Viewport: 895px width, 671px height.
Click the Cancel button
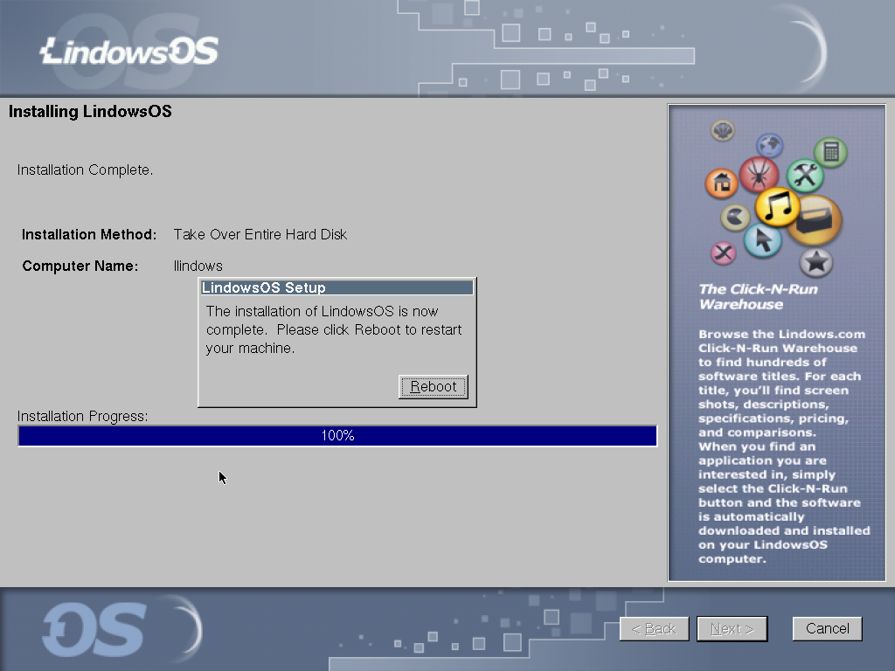(x=827, y=629)
